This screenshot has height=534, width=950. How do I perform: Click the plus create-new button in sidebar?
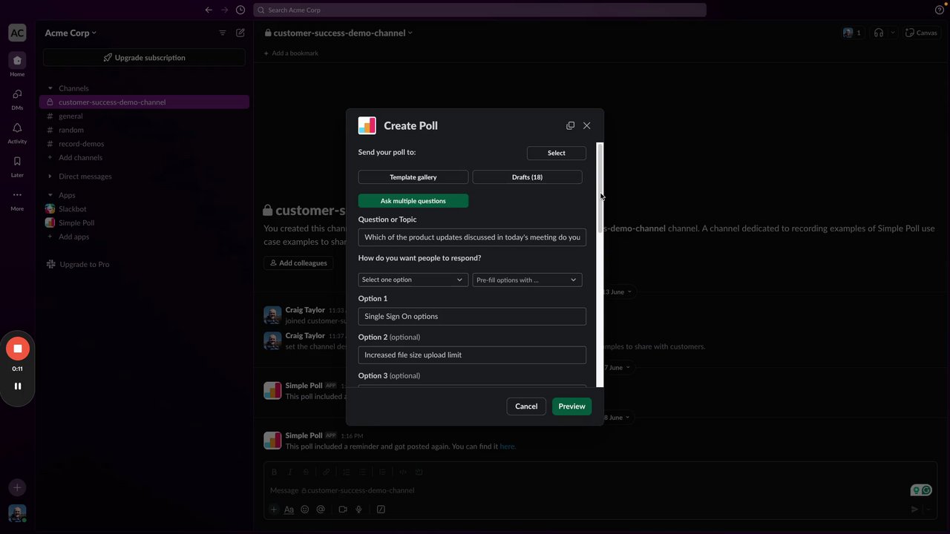click(17, 487)
